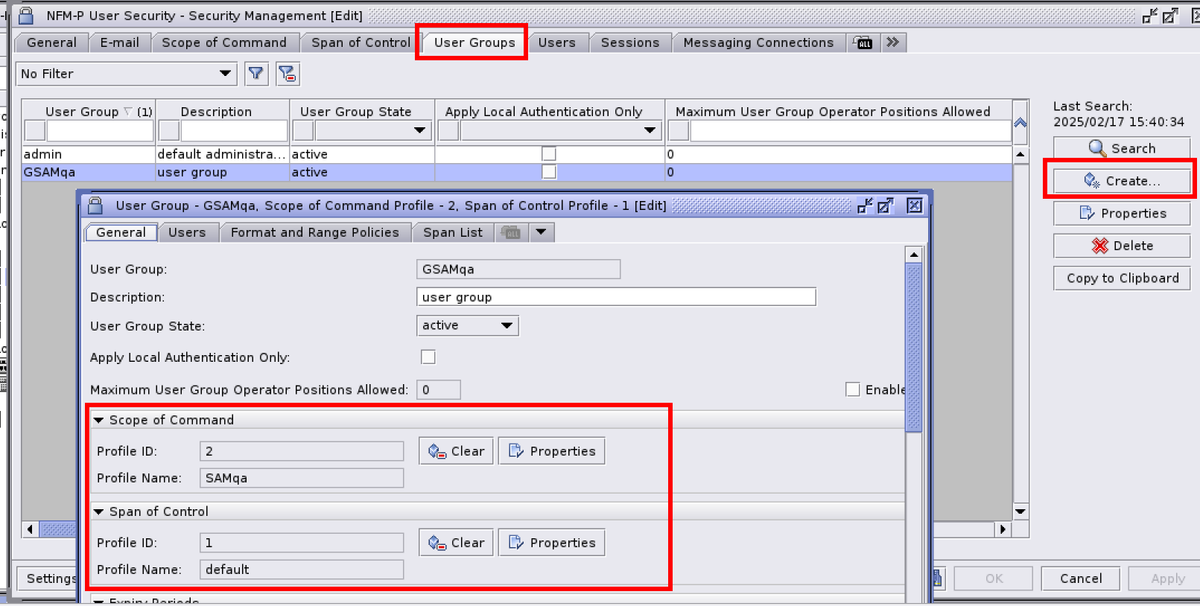The image size is (1200, 606).
Task: Toggle Apply Local Authentication Only in form
Action: 428,357
